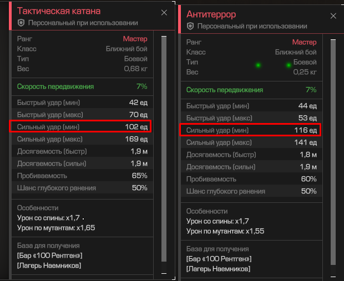Select highlighted Сильный удар (мин) 116 ед row

coord(251,130)
